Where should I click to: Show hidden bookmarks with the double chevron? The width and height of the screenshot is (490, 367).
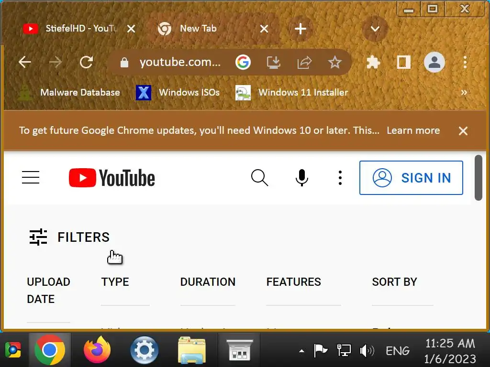[x=464, y=92]
